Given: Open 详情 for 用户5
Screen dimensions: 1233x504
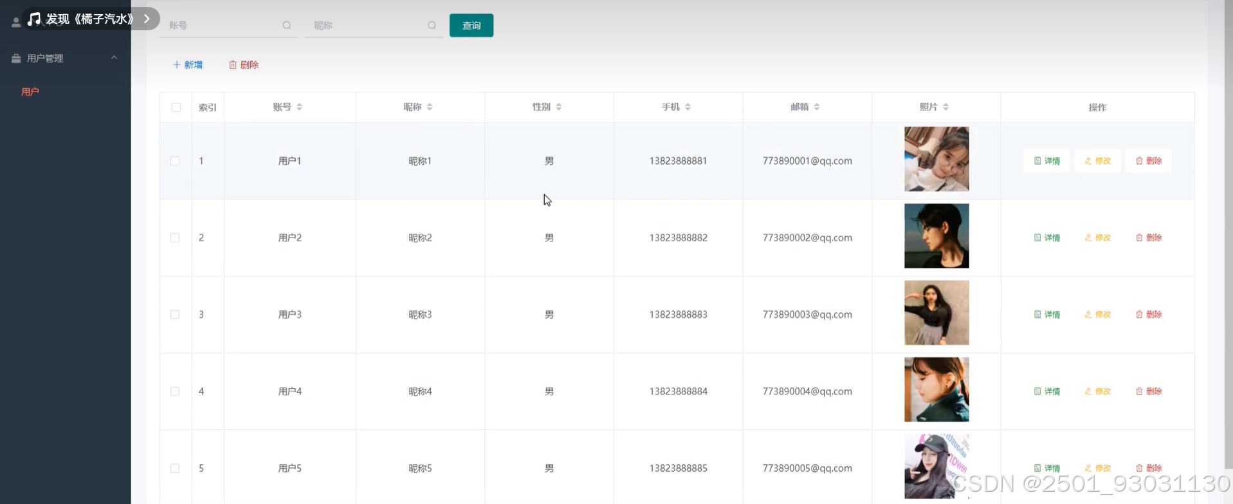Looking at the screenshot, I should (1046, 468).
